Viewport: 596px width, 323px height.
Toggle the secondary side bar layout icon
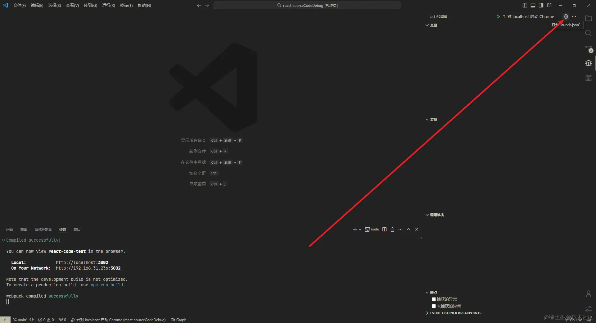541,5
